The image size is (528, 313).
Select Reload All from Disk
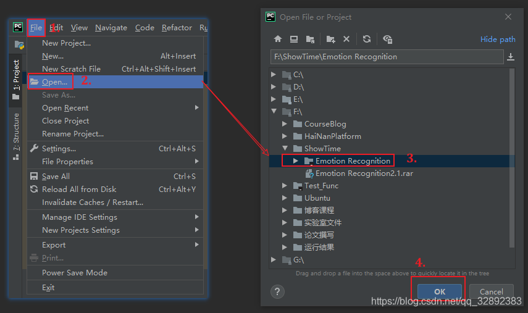(x=115, y=189)
